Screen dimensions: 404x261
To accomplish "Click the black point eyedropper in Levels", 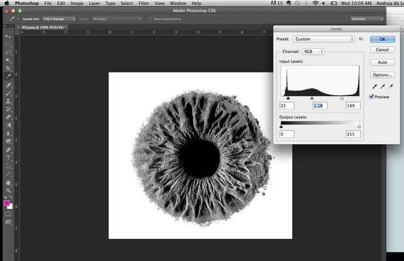I will point(373,85).
